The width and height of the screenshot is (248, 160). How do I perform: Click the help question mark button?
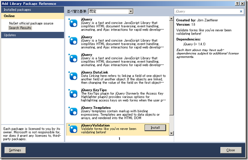click(237, 4)
